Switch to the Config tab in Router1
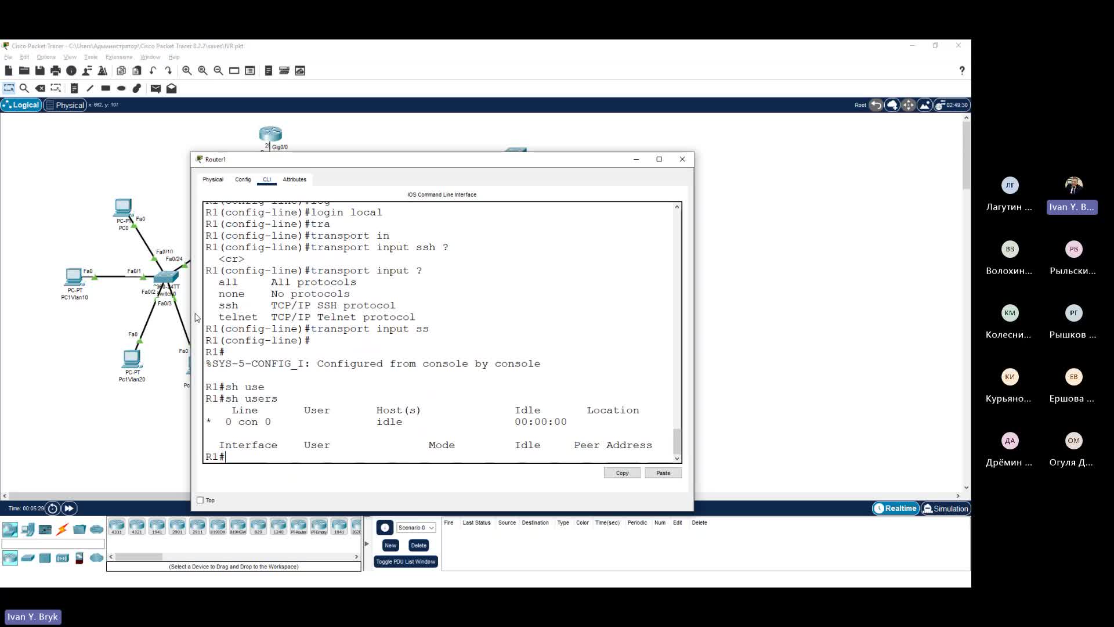1114x627 pixels. (243, 179)
